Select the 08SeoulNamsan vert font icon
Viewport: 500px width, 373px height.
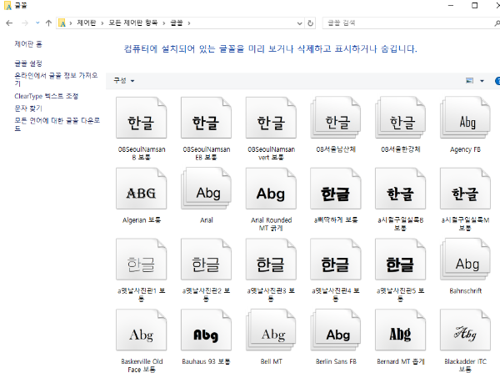[271, 118]
